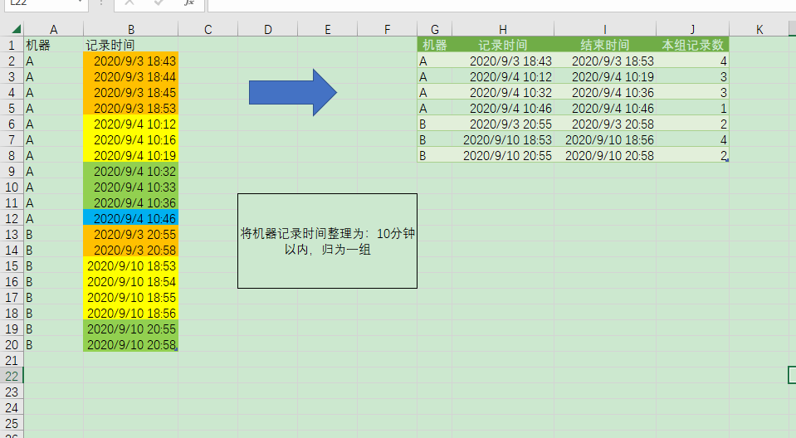The height and width of the screenshot is (438, 796).
Task: Click cell I8 with 2020/9/10 20:58
Action: click(605, 155)
